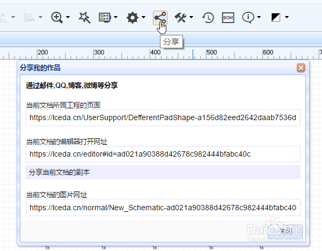Click the 当前文档的图片网址 label

(x=57, y=195)
